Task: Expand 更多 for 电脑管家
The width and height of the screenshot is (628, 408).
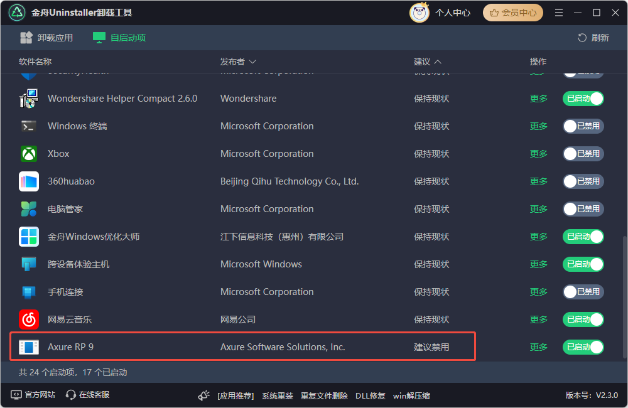Action: [x=538, y=209]
